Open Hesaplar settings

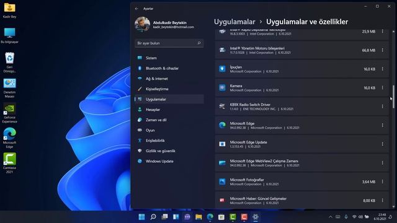pos(169,110)
